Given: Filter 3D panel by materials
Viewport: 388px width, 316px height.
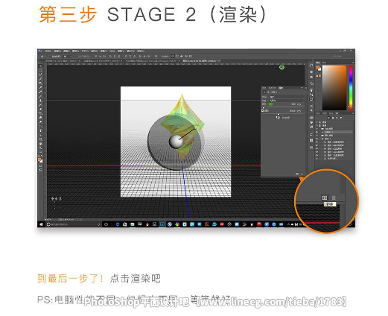Looking at the screenshot, I should (337, 118).
